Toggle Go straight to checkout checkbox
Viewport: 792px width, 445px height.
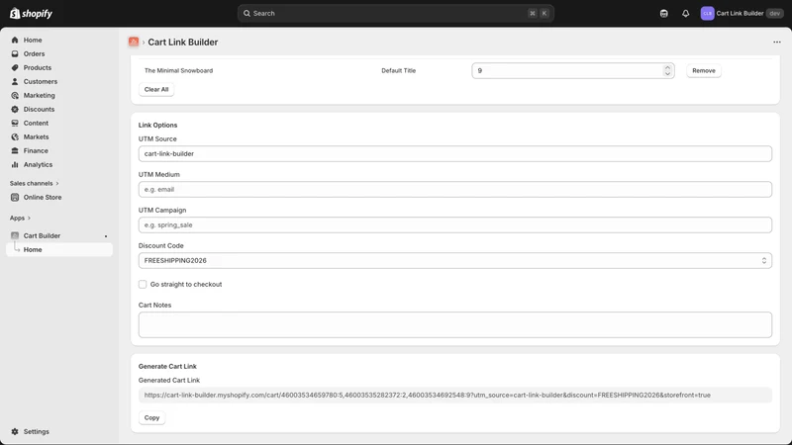click(x=143, y=285)
